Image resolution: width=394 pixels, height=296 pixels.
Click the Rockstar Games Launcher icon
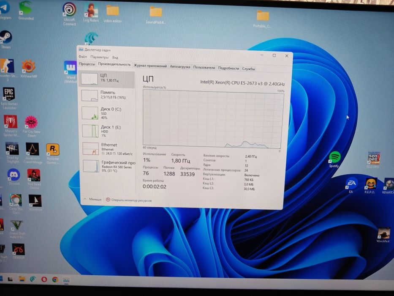coord(53,153)
